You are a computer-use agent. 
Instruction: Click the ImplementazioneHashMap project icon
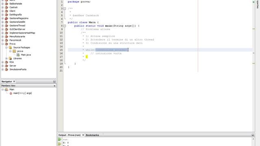pyautogui.click(x=6, y=33)
